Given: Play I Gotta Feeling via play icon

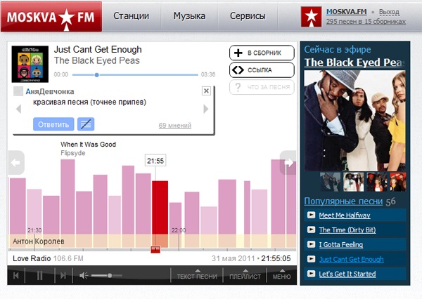Looking at the screenshot, I should click(311, 244).
